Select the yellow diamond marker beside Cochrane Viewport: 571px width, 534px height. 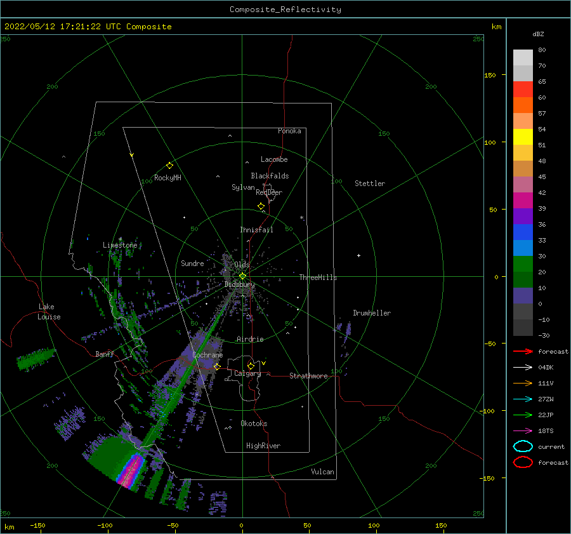[217, 366]
